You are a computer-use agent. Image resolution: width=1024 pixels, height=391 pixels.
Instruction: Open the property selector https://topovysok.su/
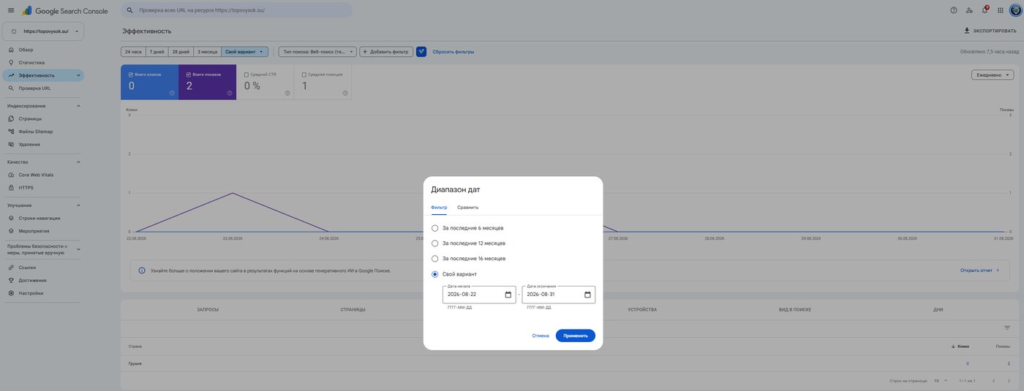tap(43, 31)
